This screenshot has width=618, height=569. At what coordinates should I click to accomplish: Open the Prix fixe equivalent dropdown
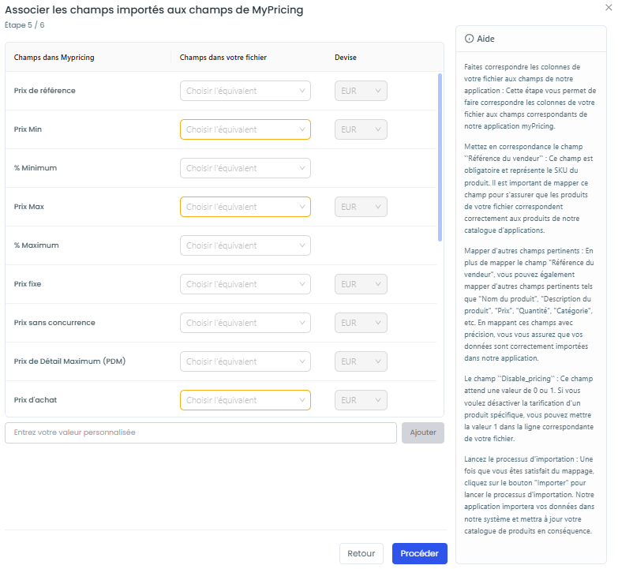(x=245, y=284)
